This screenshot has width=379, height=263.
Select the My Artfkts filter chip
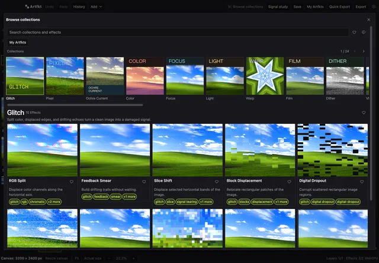[18, 42]
